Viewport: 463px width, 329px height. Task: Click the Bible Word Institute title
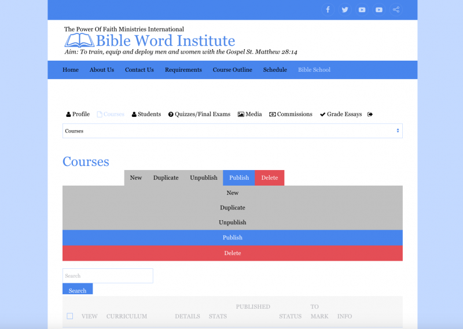166,40
